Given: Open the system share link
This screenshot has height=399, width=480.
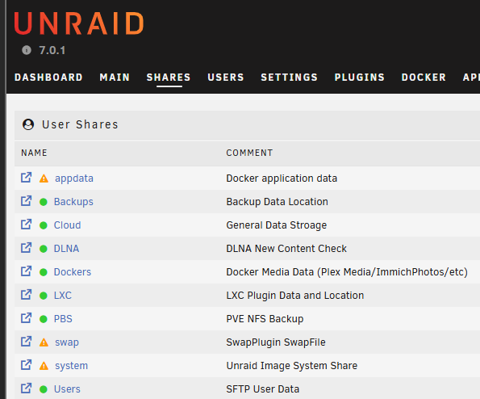Looking at the screenshot, I should coord(71,366).
